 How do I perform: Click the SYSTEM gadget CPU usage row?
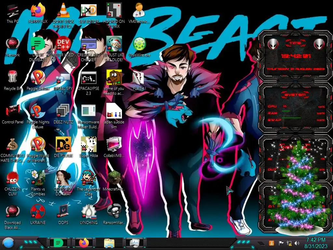tap(296, 106)
